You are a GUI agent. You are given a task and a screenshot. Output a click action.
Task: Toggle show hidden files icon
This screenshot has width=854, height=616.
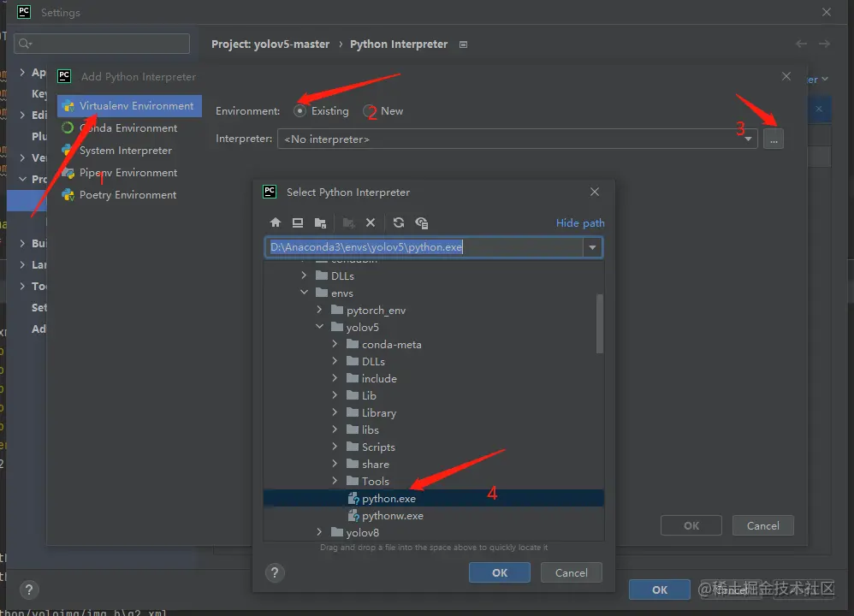pyautogui.click(x=422, y=222)
